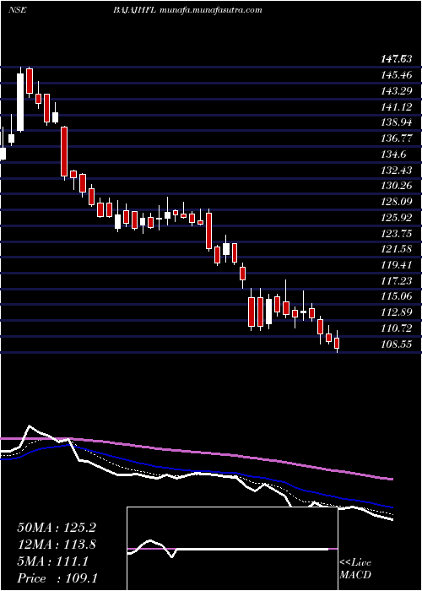The height and width of the screenshot is (591, 422).
Task: Click the 50MA : 125.2 readout
Action: click(x=57, y=528)
